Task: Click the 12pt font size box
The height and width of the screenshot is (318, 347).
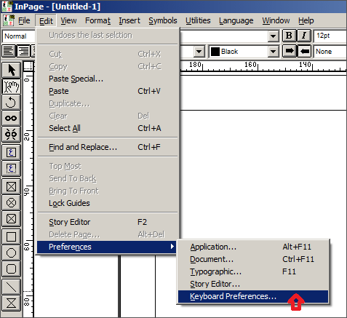Action: 330,36
